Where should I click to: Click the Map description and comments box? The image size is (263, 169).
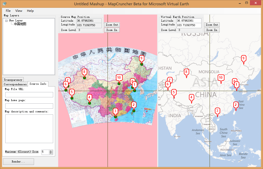29,129
